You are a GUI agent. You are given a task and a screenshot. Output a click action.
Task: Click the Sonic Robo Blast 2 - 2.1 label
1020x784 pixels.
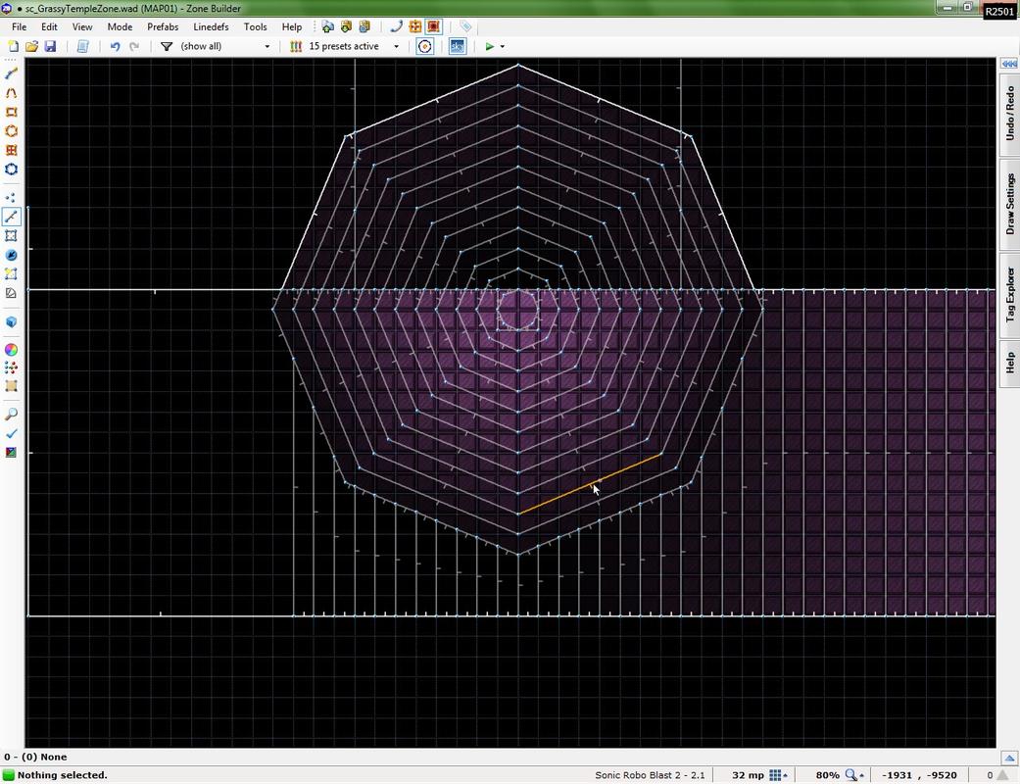pos(650,775)
